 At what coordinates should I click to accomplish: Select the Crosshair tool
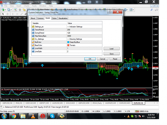(7, 14)
